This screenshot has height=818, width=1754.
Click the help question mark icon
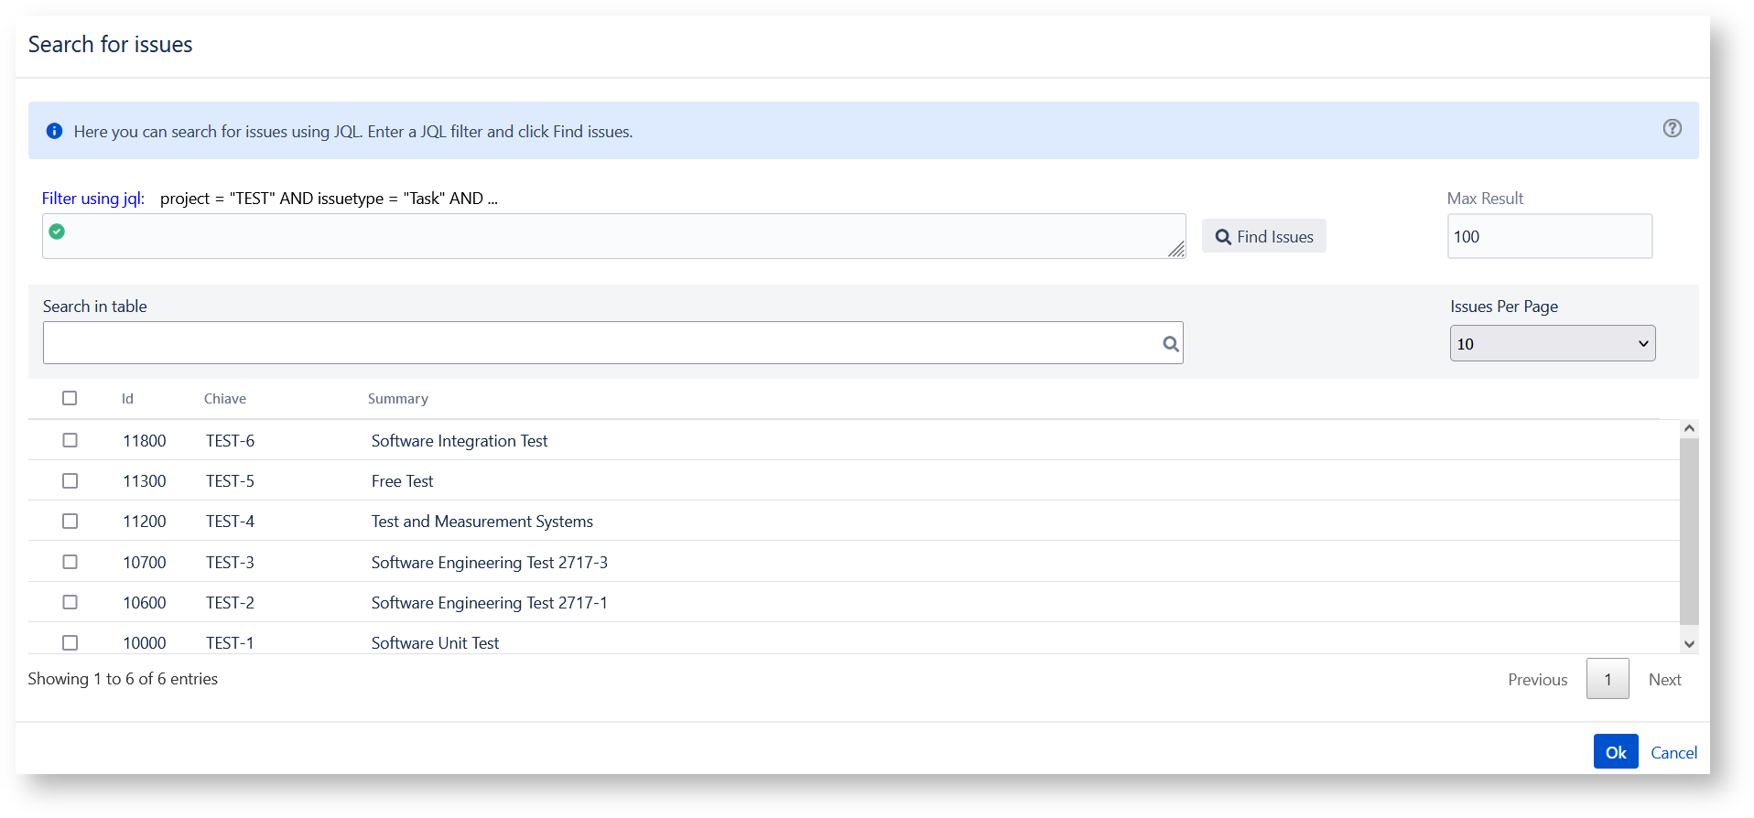click(1672, 129)
